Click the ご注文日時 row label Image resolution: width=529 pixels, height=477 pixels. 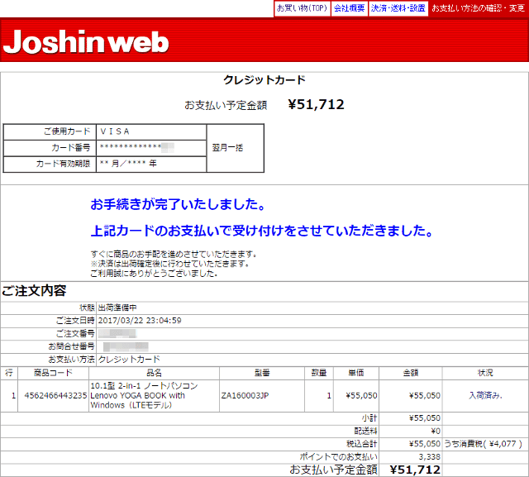click(75, 321)
